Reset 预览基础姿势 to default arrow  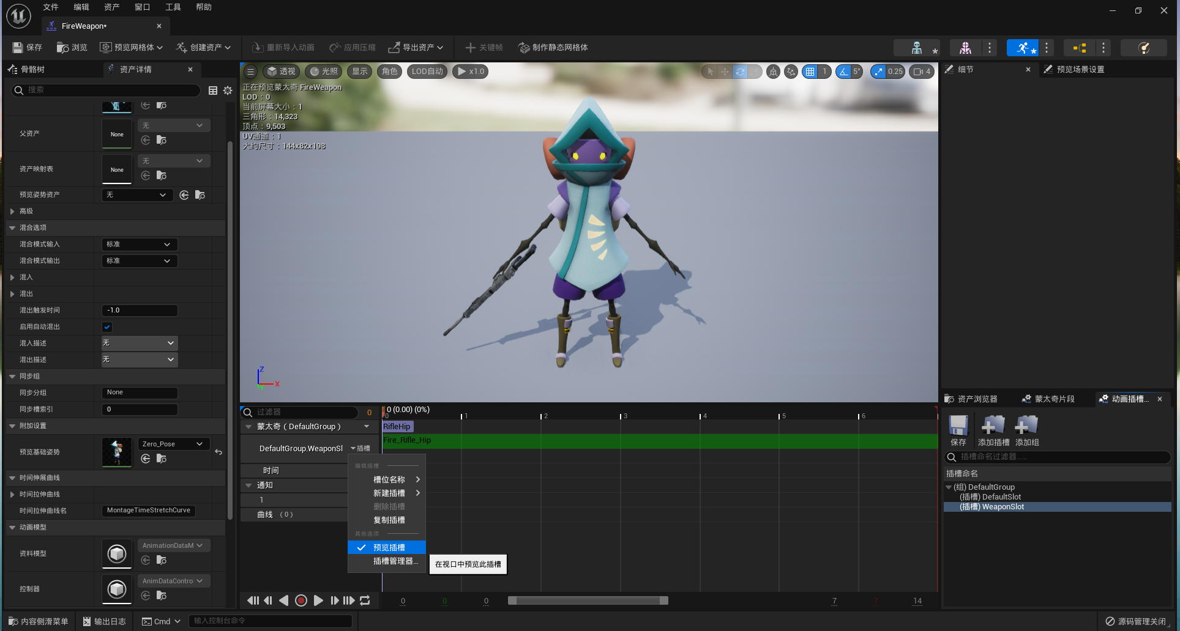(218, 452)
